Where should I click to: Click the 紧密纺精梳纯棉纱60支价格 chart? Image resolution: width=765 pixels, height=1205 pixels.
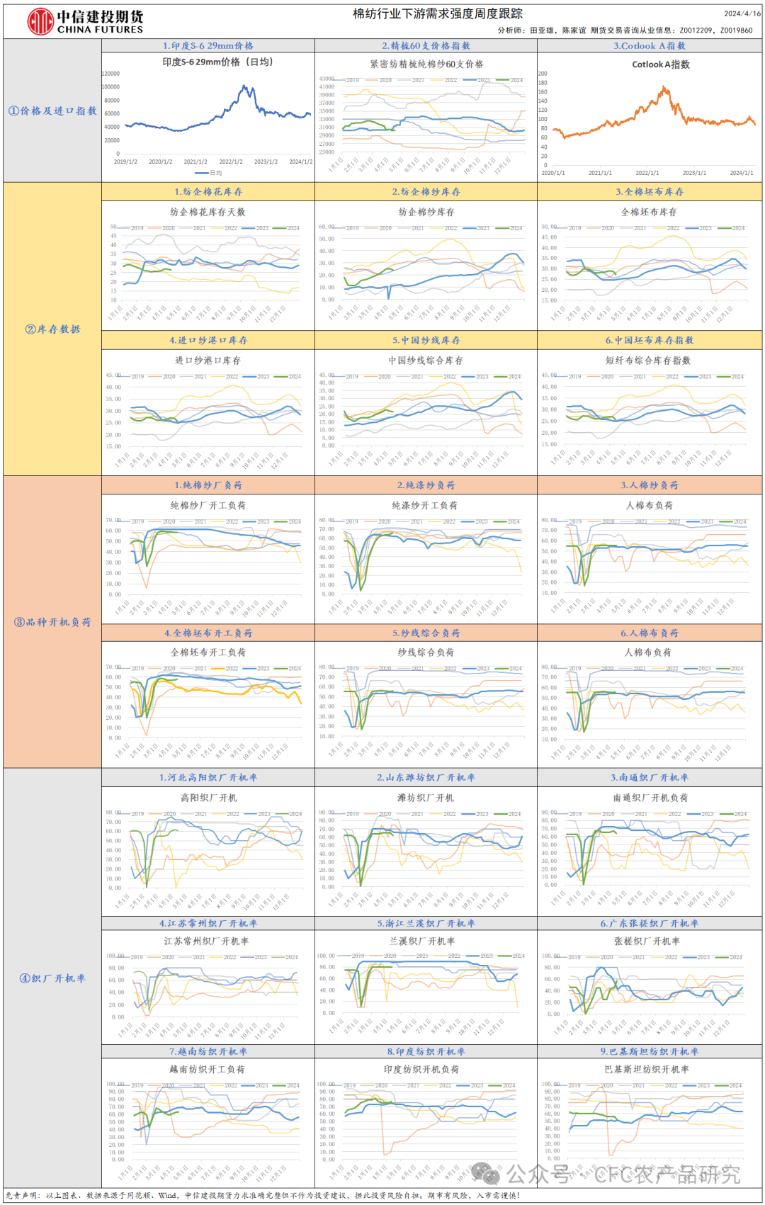tap(426, 118)
